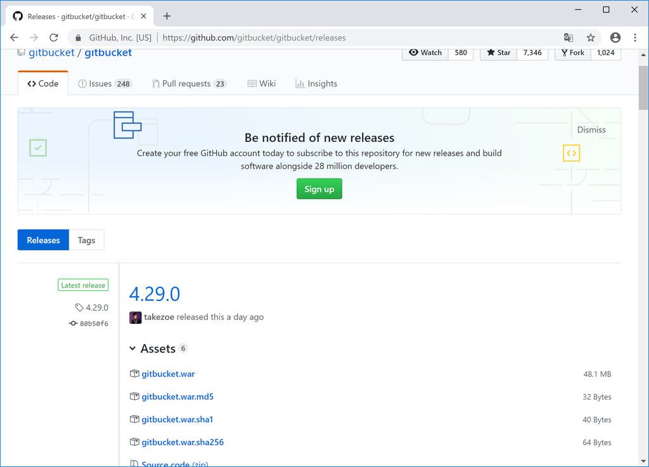Image resolution: width=649 pixels, height=467 pixels.
Task: Switch to the Tags view
Action: (86, 240)
